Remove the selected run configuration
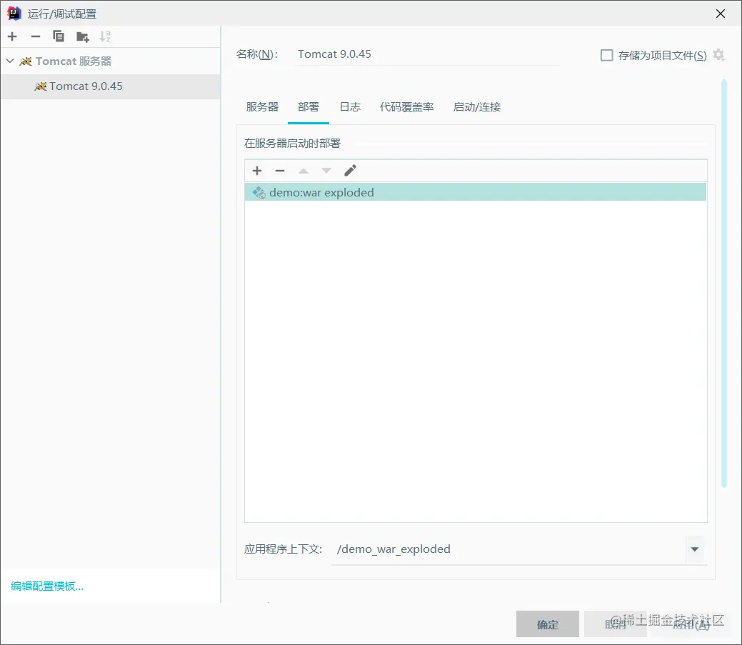The width and height of the screenshot is (742, 645). tap(36, 36)
